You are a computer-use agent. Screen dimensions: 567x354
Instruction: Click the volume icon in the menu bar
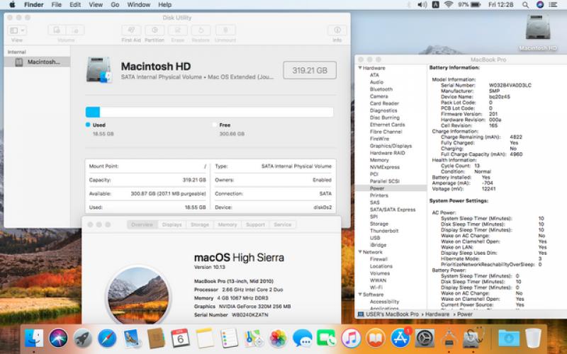point(422,5)
